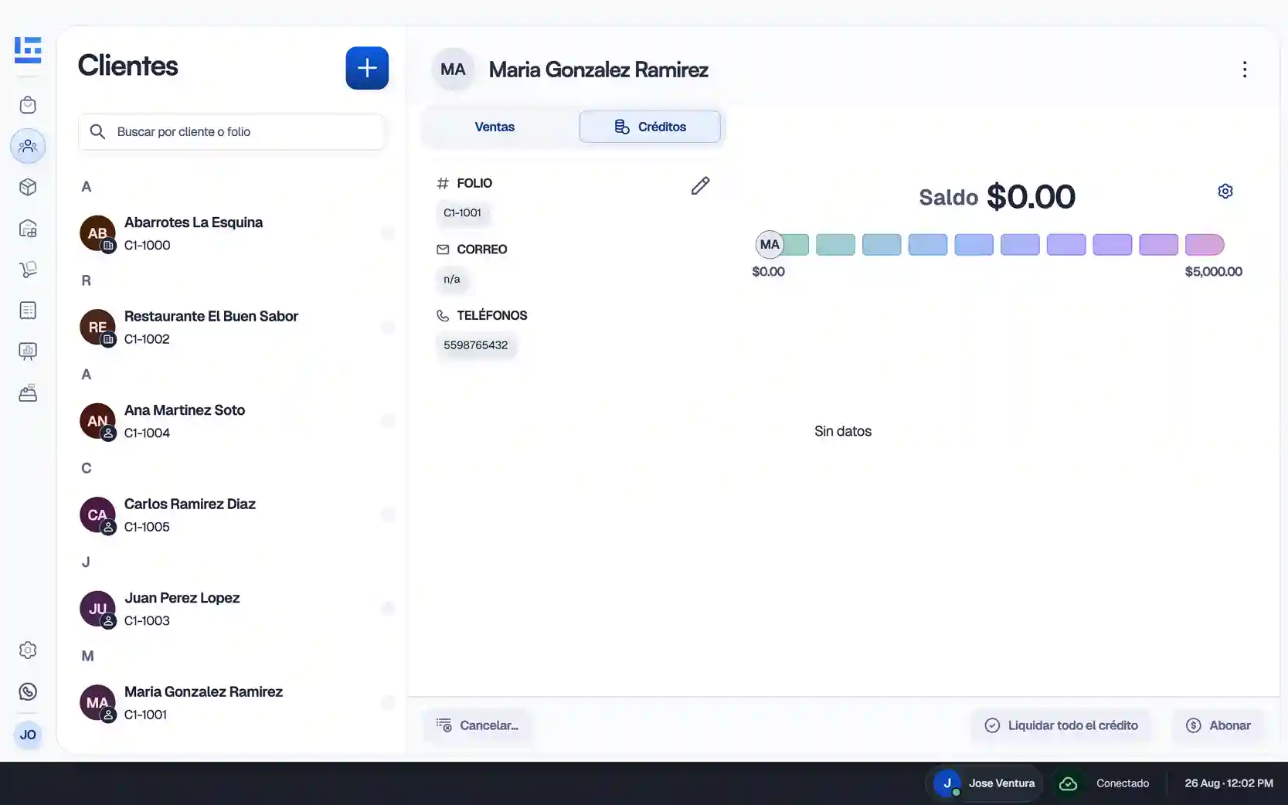Open client Carlos Ramirez Diaz
The width and height of the screenshot is (1288, 805).
pos(231,515)
